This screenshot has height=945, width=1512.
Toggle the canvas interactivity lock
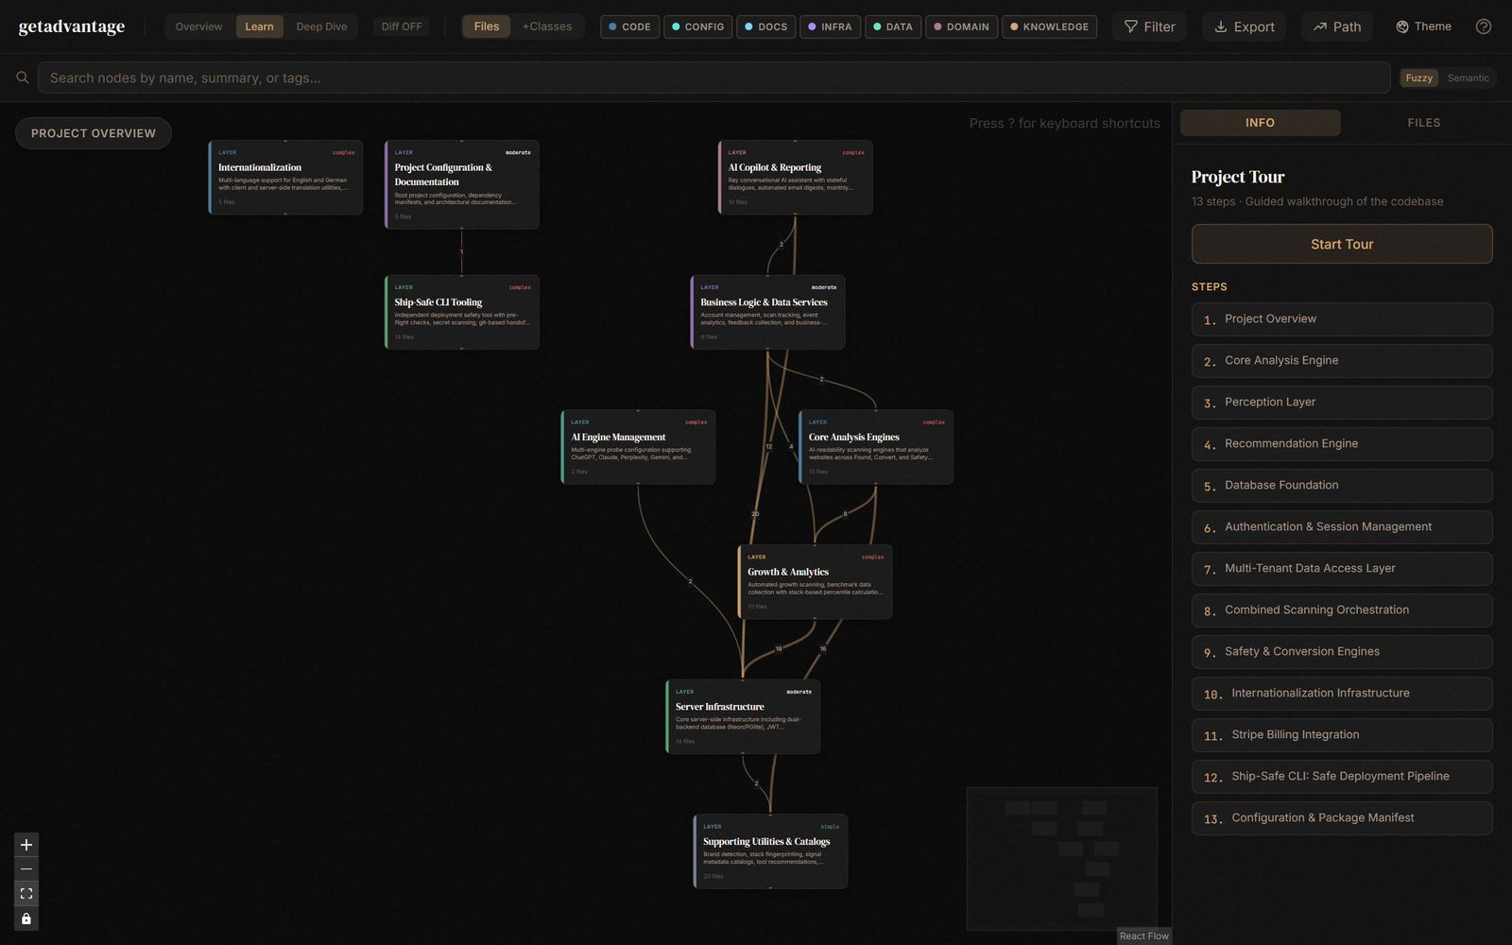click(x=26, y=919)
